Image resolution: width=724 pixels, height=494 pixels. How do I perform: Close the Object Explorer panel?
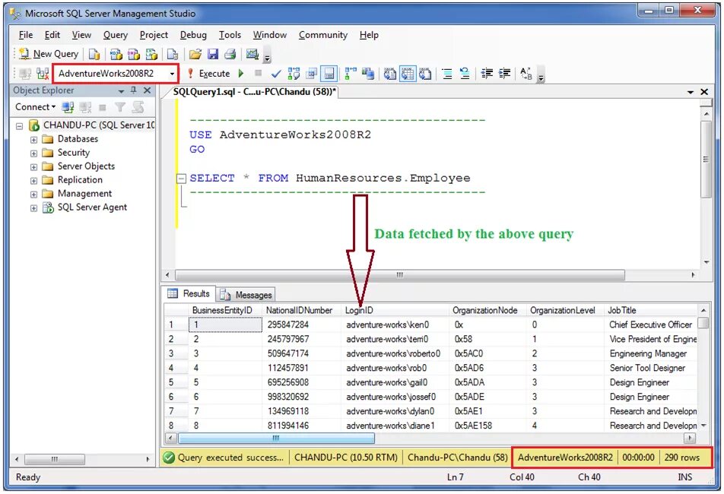pos(148,90)
